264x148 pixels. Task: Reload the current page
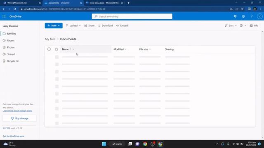click(x=15, y=9)
